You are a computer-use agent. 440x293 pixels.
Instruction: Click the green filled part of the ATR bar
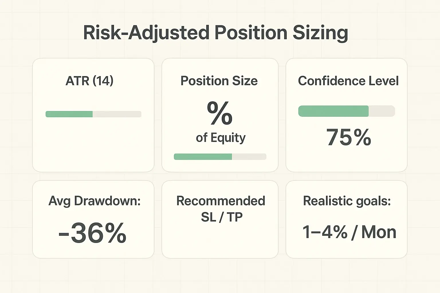(x=69, y=114)
